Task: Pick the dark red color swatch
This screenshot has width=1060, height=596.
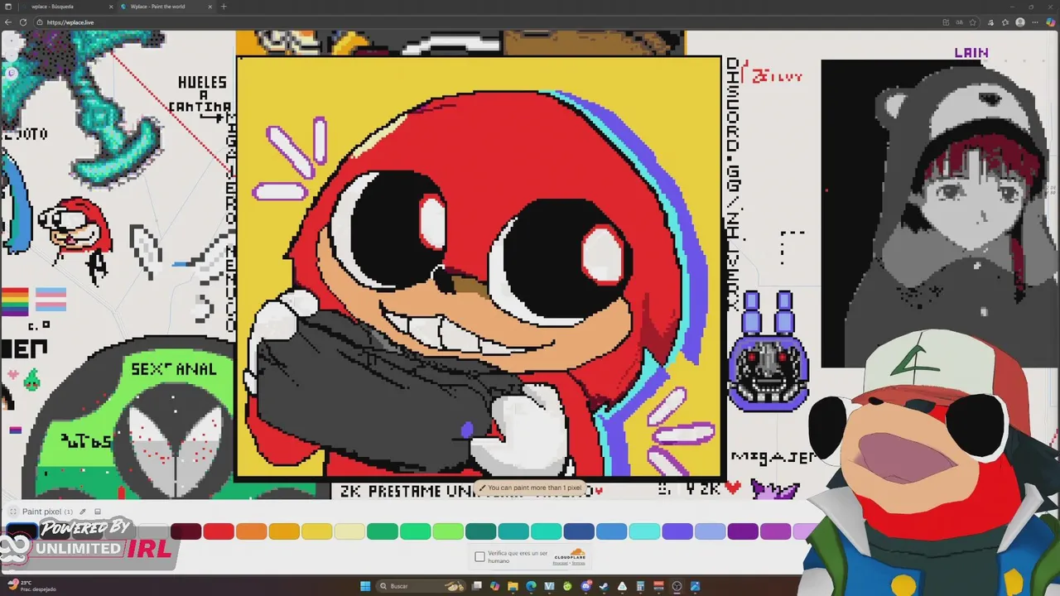Action: click(x=185, y=531)
